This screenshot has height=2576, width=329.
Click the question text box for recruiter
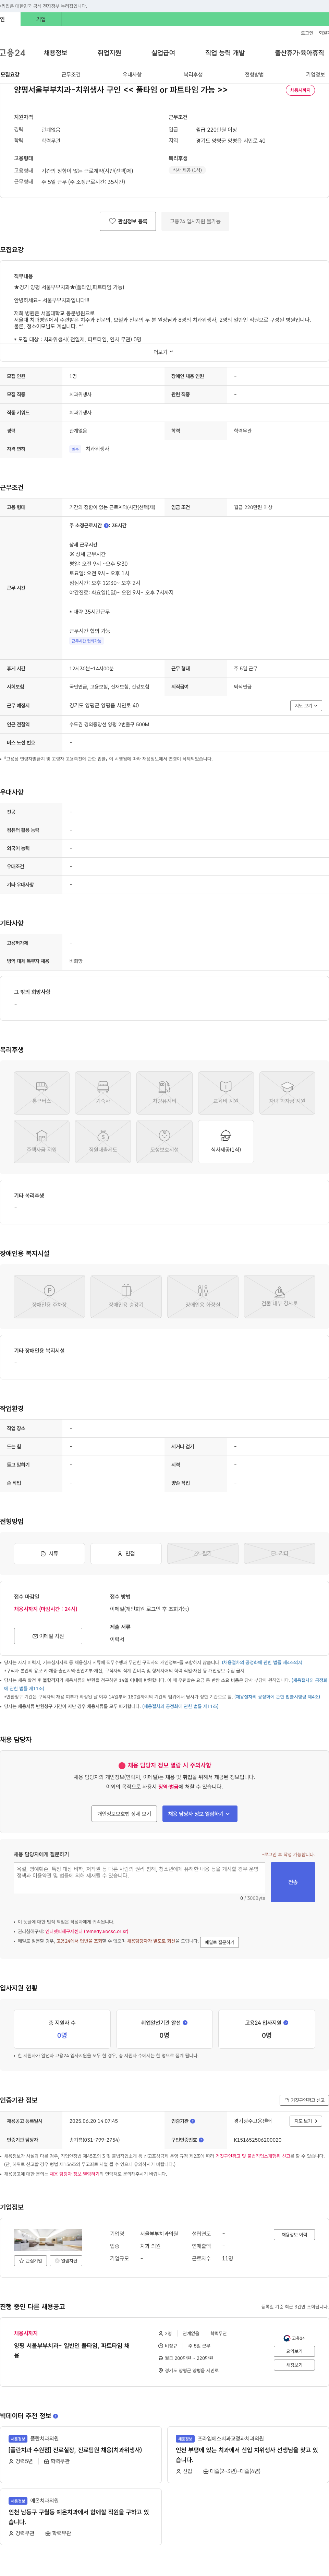139,1878
